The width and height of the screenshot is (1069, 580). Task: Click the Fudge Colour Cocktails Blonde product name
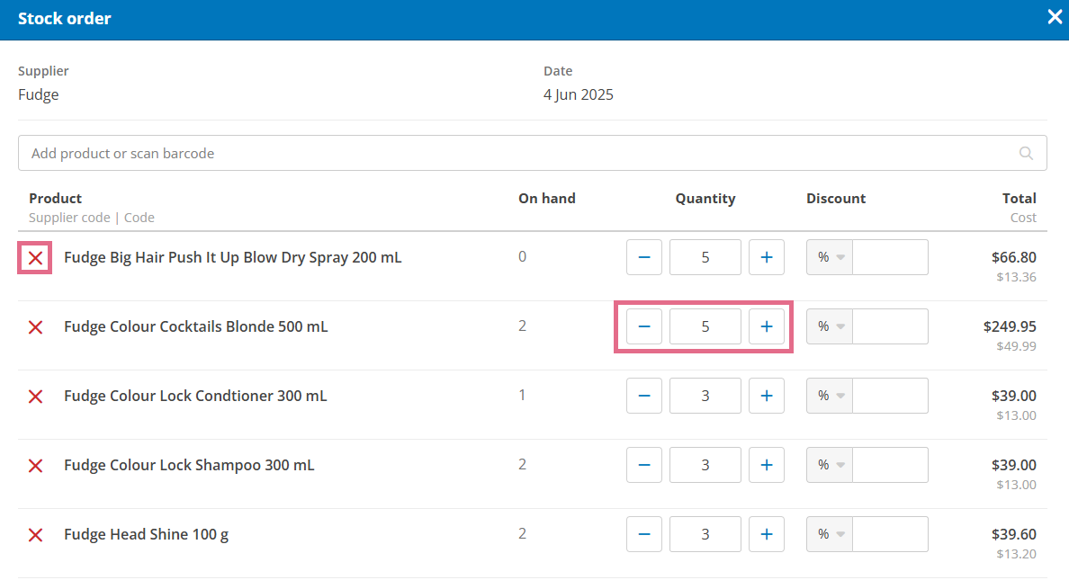tap(195, 326)
